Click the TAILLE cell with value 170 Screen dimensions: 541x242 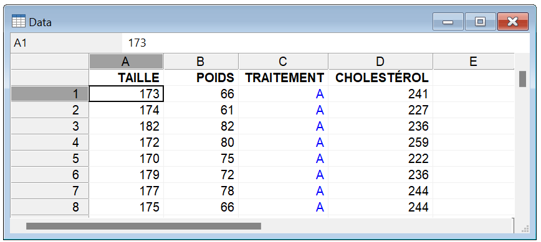point(127,159)
